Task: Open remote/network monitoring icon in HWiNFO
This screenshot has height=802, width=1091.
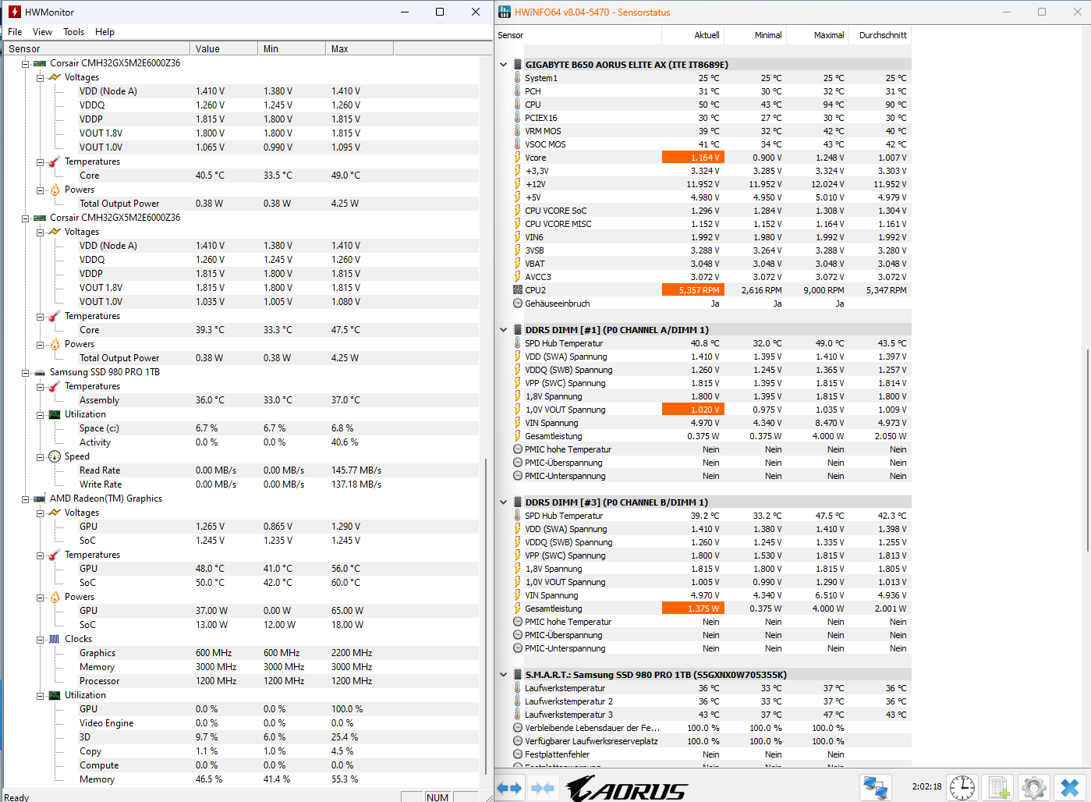Action: click(876, 788)
